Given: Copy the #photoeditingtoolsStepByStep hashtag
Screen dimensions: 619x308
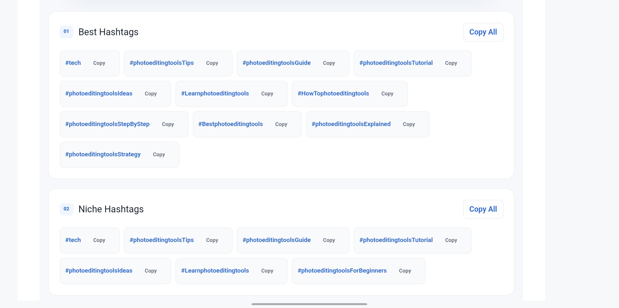Looking at the screenshot, I should click(x=168, y=124).
